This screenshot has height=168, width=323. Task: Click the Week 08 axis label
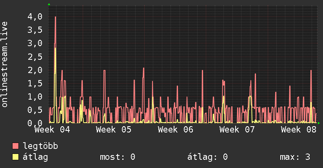pos(299,130)
